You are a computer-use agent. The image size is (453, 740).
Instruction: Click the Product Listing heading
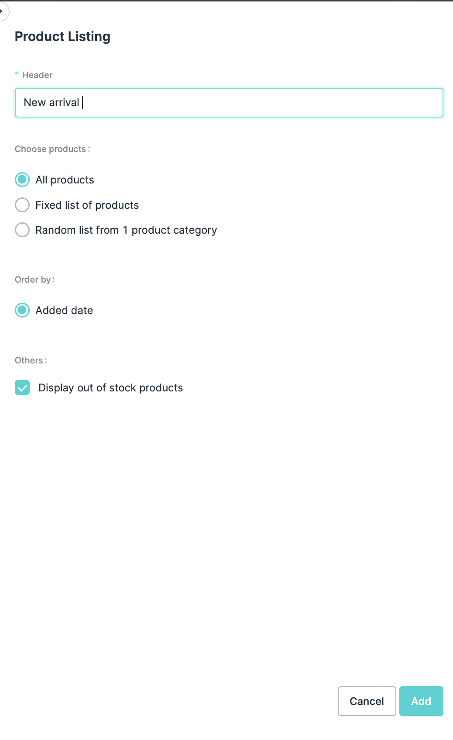pos(62,37)
